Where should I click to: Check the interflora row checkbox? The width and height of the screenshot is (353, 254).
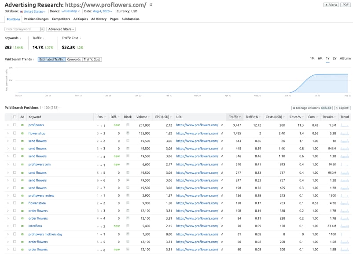pyautogui.click(x=15, y=226)
